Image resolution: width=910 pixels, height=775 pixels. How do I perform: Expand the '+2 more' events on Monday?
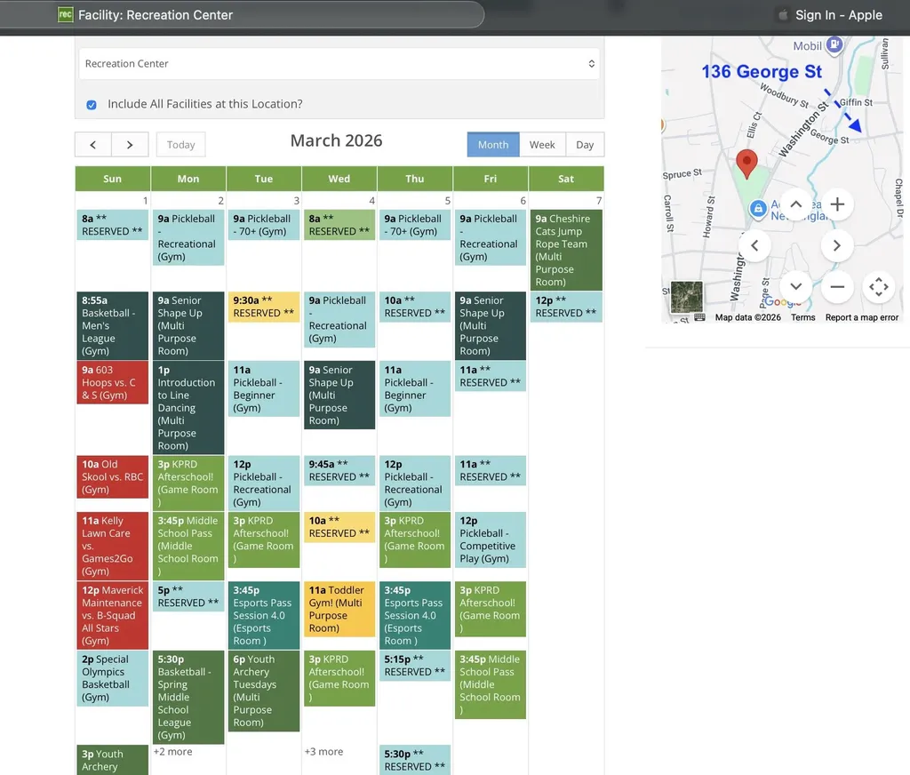[172, 752]
